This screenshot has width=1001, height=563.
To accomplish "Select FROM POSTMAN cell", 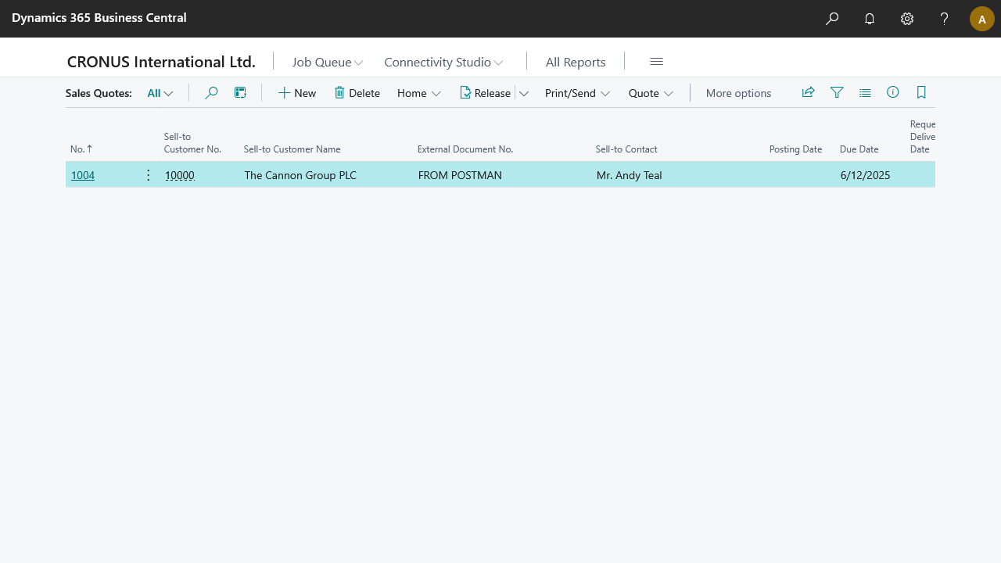I will (x=460, y=175).
